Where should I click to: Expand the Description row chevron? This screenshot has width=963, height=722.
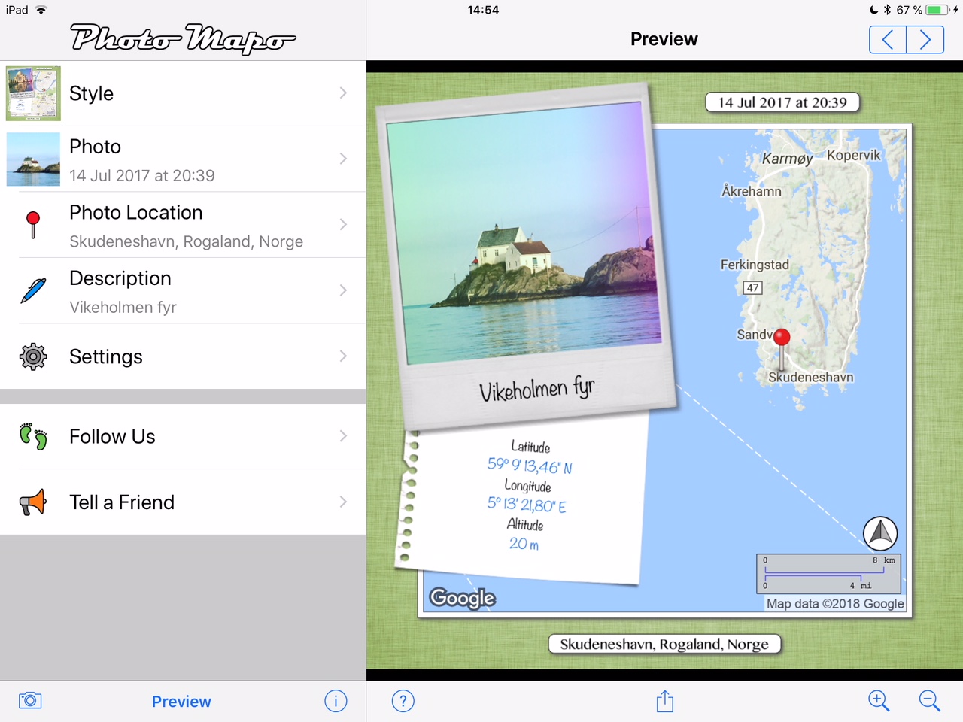pos(343,290)
